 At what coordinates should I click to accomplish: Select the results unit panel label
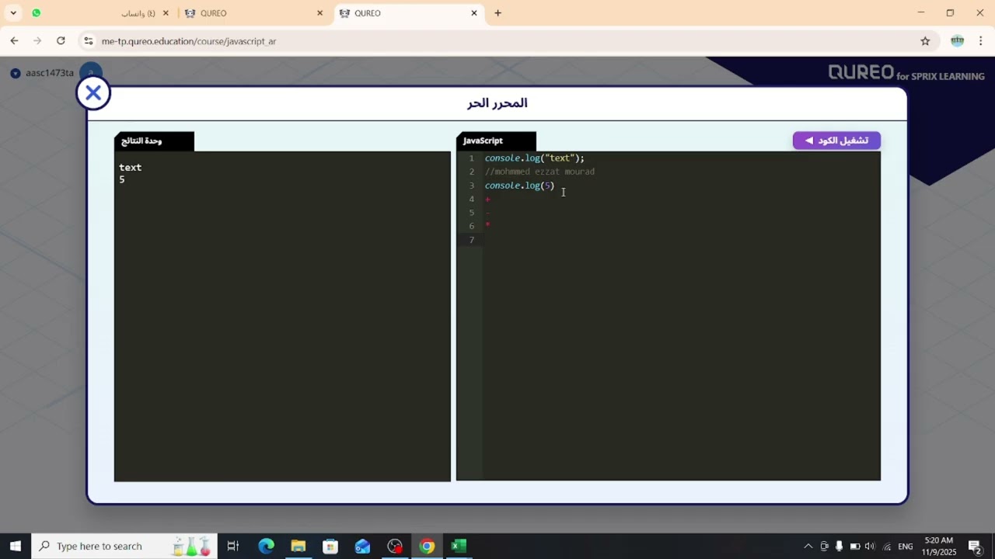click(x=154, y=141)
